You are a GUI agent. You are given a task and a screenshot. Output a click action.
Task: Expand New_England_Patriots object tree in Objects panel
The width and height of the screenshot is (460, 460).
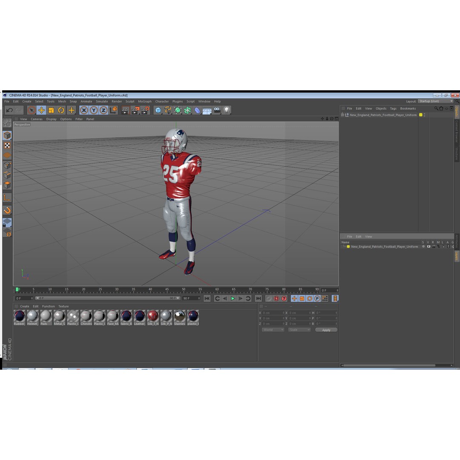[x=342, y=115]
